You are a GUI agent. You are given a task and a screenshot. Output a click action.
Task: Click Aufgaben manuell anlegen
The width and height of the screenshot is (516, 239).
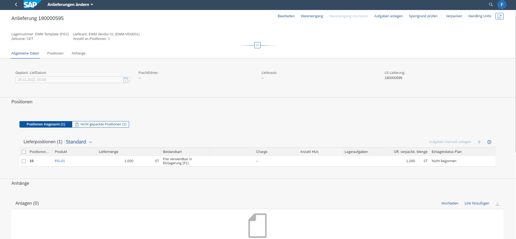pyautogui.click(x=450, y=142)
